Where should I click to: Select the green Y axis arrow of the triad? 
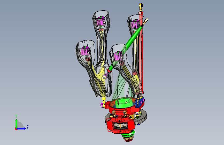pyautogui.click(x=16, y=123)
